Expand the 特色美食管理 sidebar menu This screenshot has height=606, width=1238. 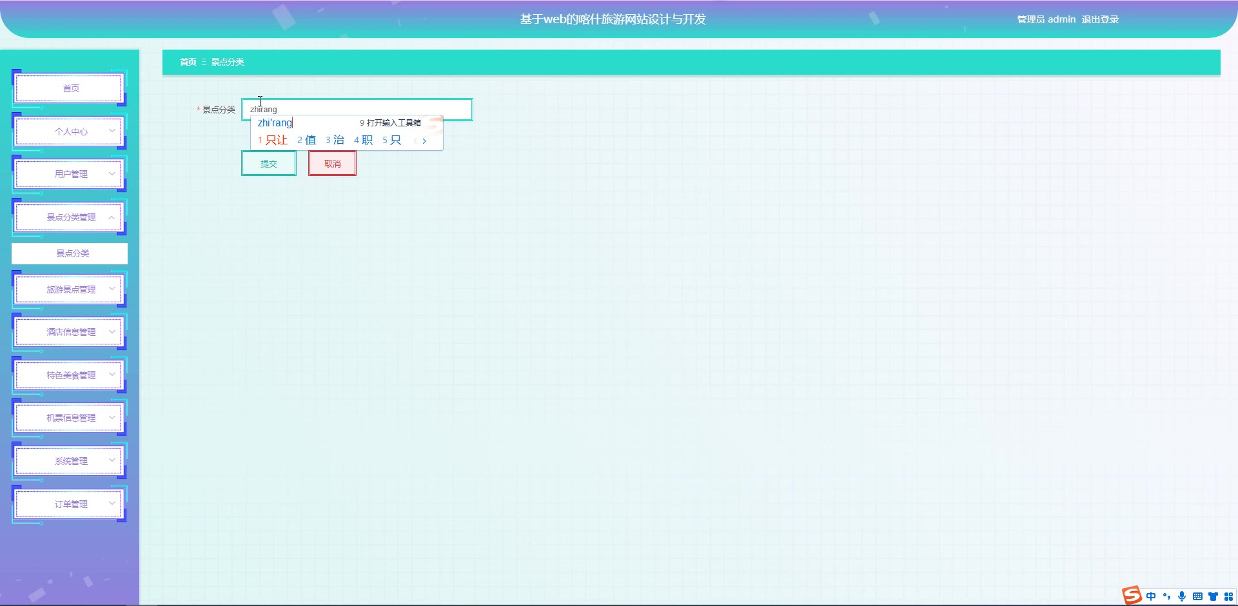point(70,375)
